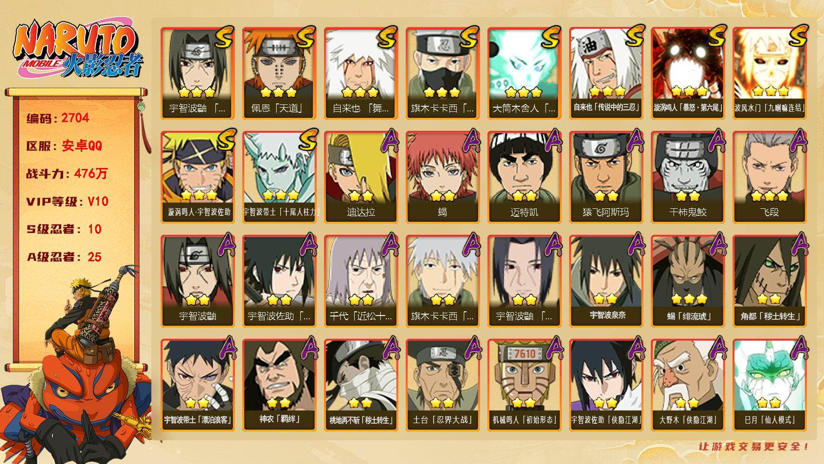Open the 机械鸣人「初始形态」 card
Viewport: 824px width, 464px height.
(x=524, y=385)
